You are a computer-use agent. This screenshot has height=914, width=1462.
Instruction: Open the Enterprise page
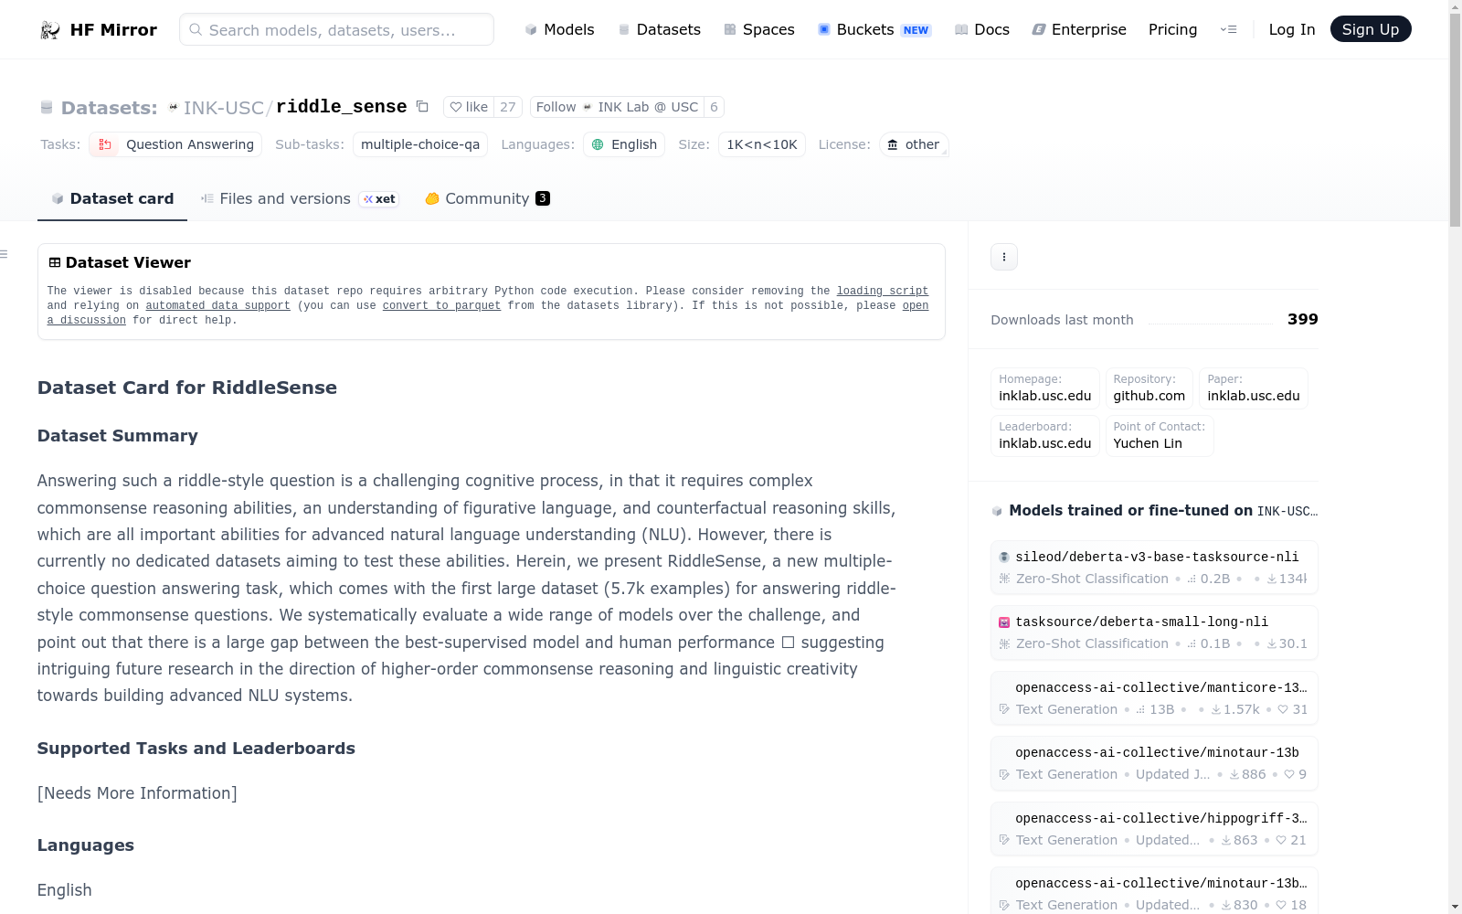click(1079, 29)
